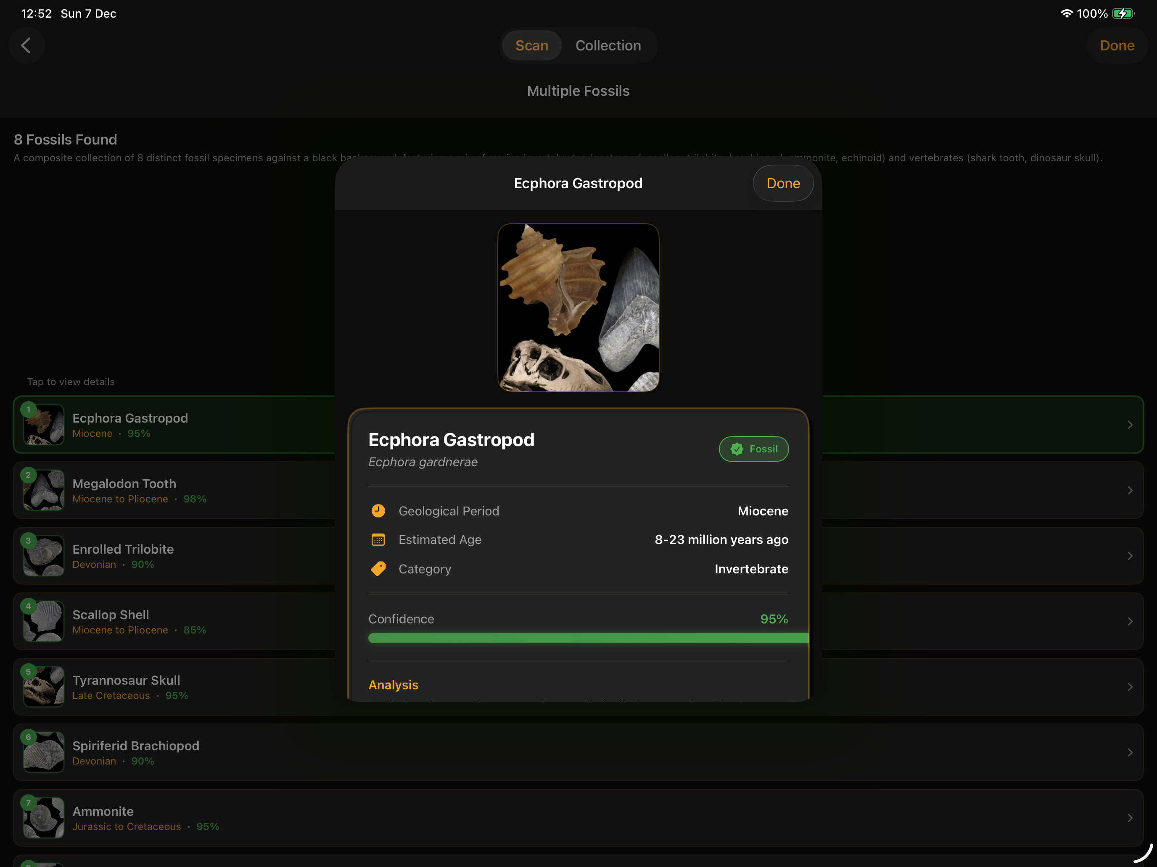Tap the top-right Done button
This screenshot has height=867, width=1157.
pyautogui.click(x=1117, y=45)
